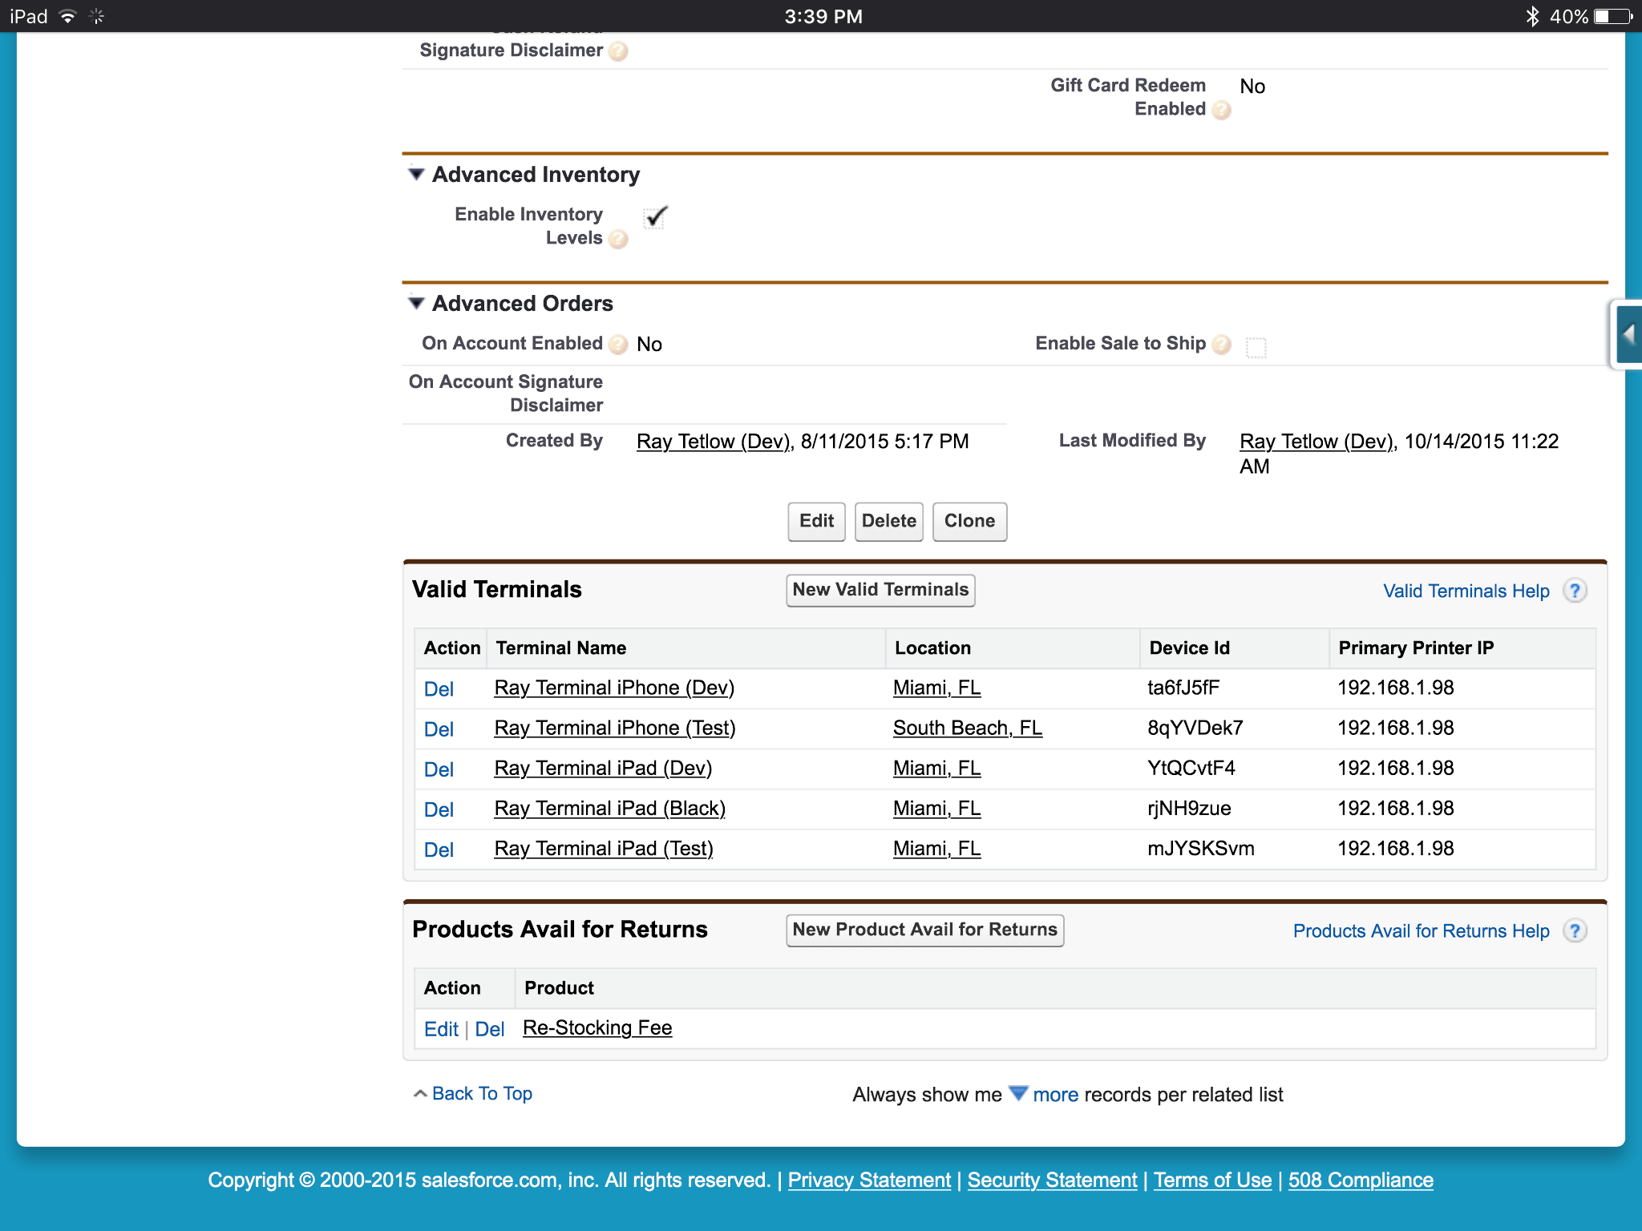Open Ray Tetlow (Dev) link in Last Modified By
1642x1231 pixels.
1316,442
